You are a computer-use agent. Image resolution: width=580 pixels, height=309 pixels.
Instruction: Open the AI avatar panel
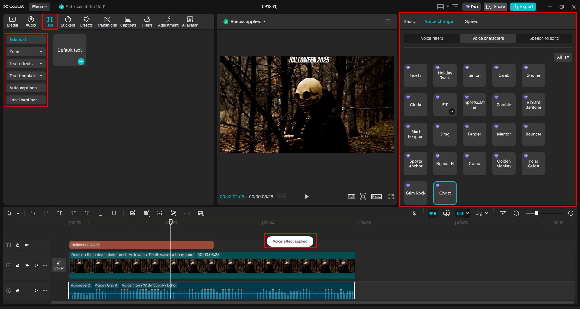[x=190, y=21]
